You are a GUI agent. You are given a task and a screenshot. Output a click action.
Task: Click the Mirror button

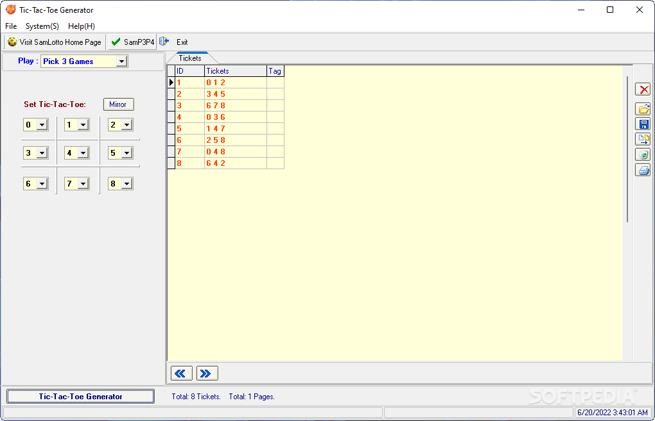(x=119, y=104)
